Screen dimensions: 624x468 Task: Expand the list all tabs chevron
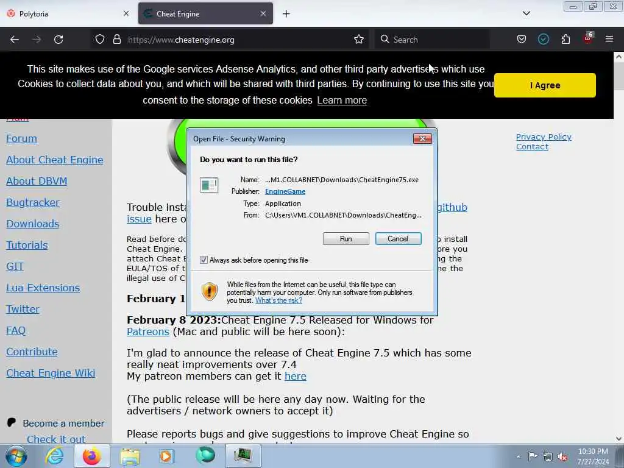pyautogui.click(x=526, y=13)
